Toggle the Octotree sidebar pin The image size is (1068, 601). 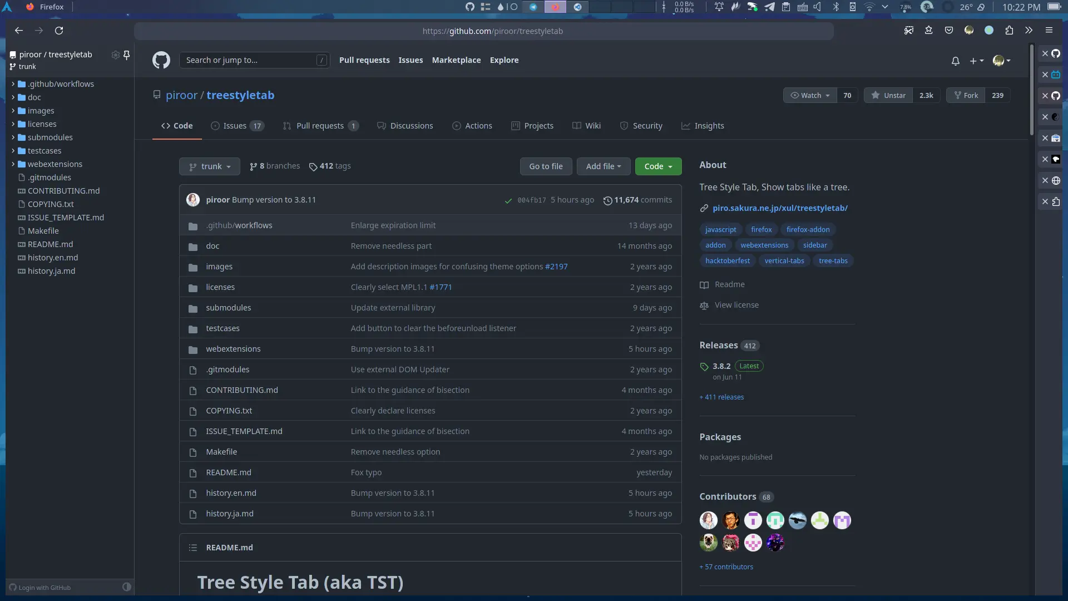pyautogui.click(x=126, y=55)
